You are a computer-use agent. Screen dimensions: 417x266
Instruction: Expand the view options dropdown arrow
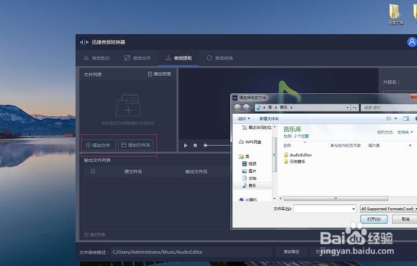(396, 118)
